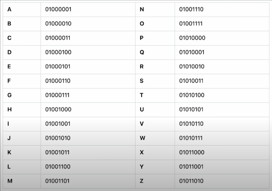Click the letter N cell
This screenshot has height=191, width=272.
(x=155, y=10)
